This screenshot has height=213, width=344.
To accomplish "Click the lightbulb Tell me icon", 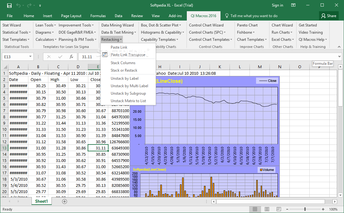I will point(227,16).
